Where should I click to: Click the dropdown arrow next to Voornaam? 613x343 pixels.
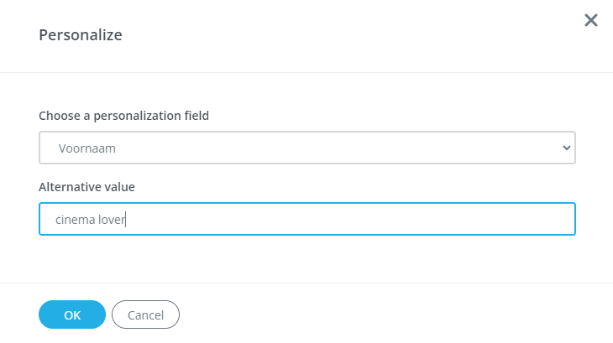[565, 148]
